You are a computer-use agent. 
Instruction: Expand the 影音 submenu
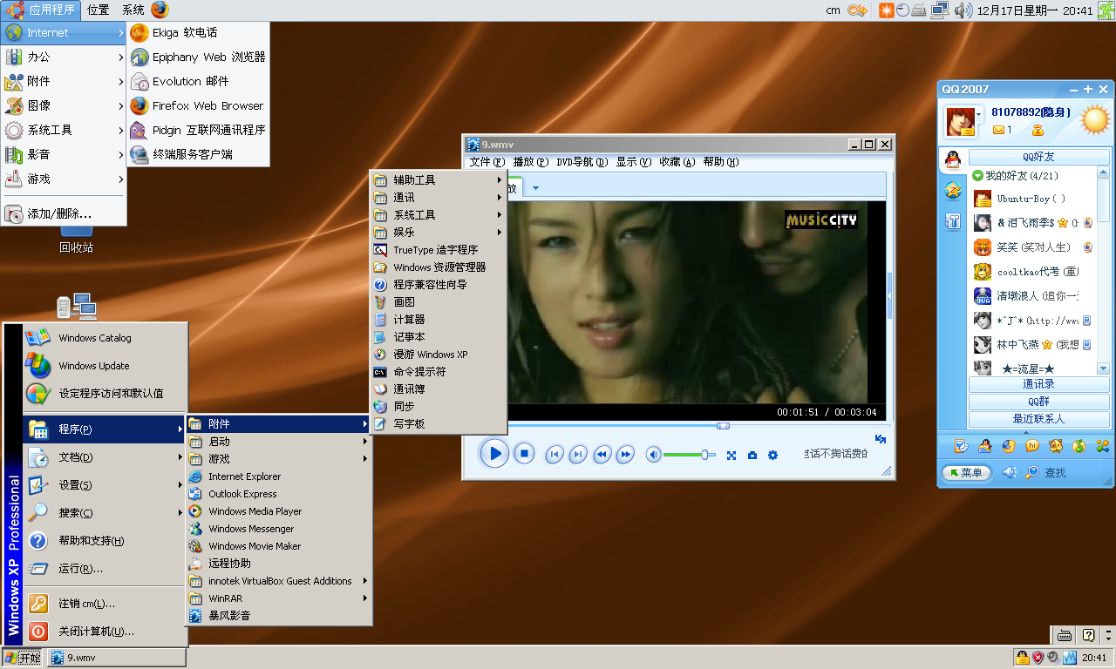coord(64,154)
